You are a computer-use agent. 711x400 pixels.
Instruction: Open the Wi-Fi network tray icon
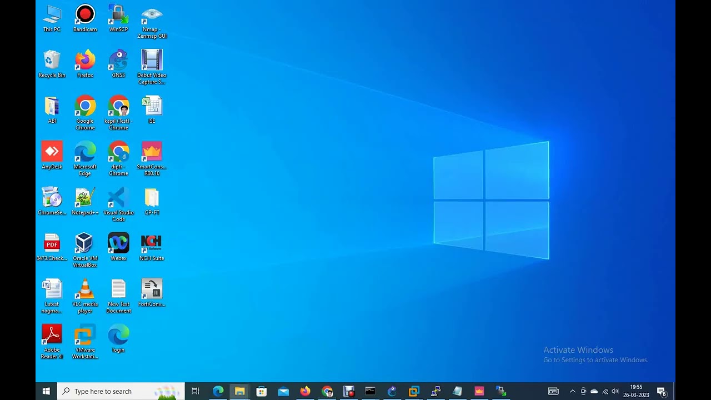click(605, 391)
